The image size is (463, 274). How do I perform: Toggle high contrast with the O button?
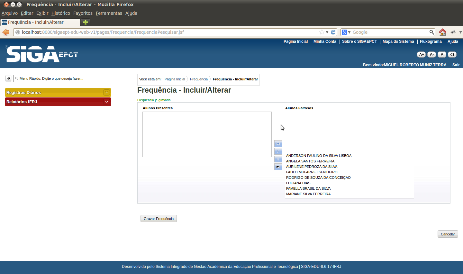click(452, 55)
